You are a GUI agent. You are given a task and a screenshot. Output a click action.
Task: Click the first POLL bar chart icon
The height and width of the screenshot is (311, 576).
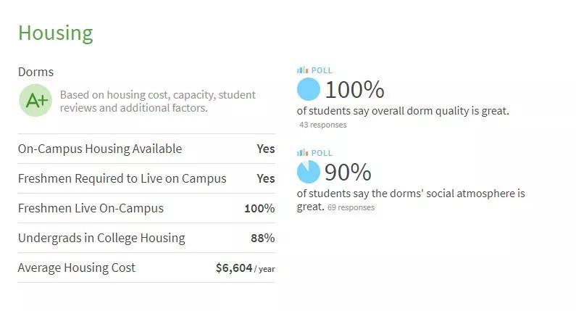302,70
